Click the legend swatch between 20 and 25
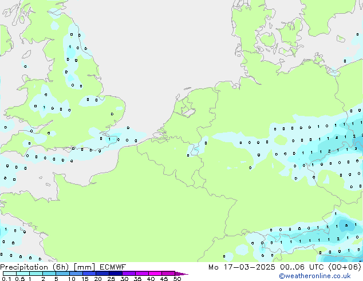 [102, 274]
